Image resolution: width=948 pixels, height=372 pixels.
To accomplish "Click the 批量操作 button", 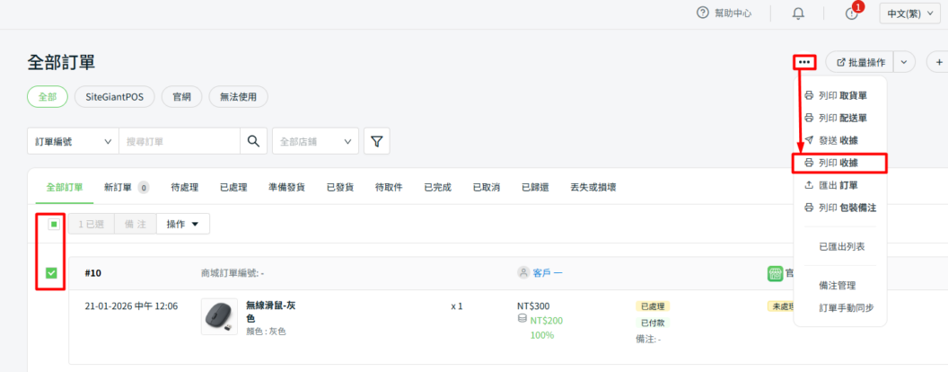I will [x=860, y=62].
